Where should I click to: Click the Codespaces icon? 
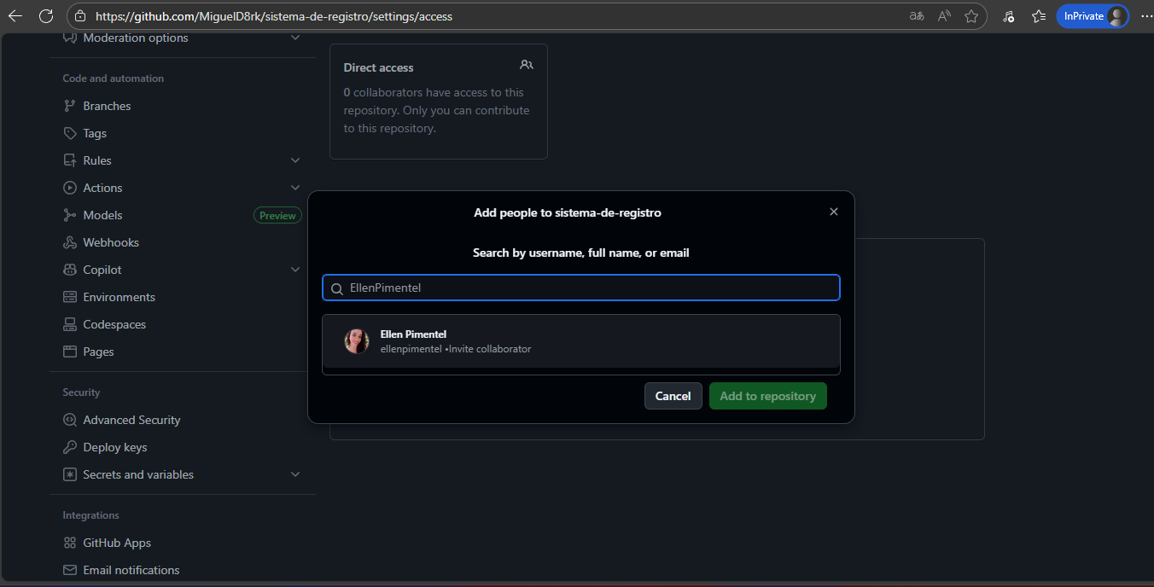[70, 324]
